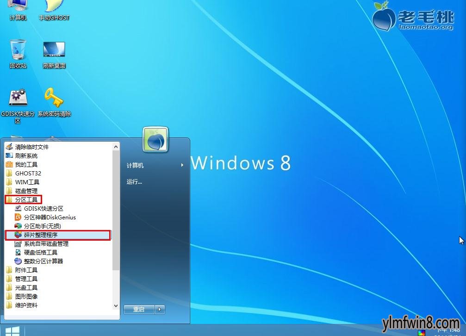Click the peach user picture in start menu

click(x=155, y=139)
